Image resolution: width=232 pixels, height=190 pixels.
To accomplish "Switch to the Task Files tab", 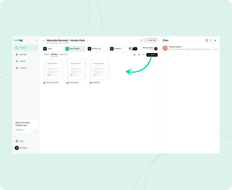I will point(63,54).
